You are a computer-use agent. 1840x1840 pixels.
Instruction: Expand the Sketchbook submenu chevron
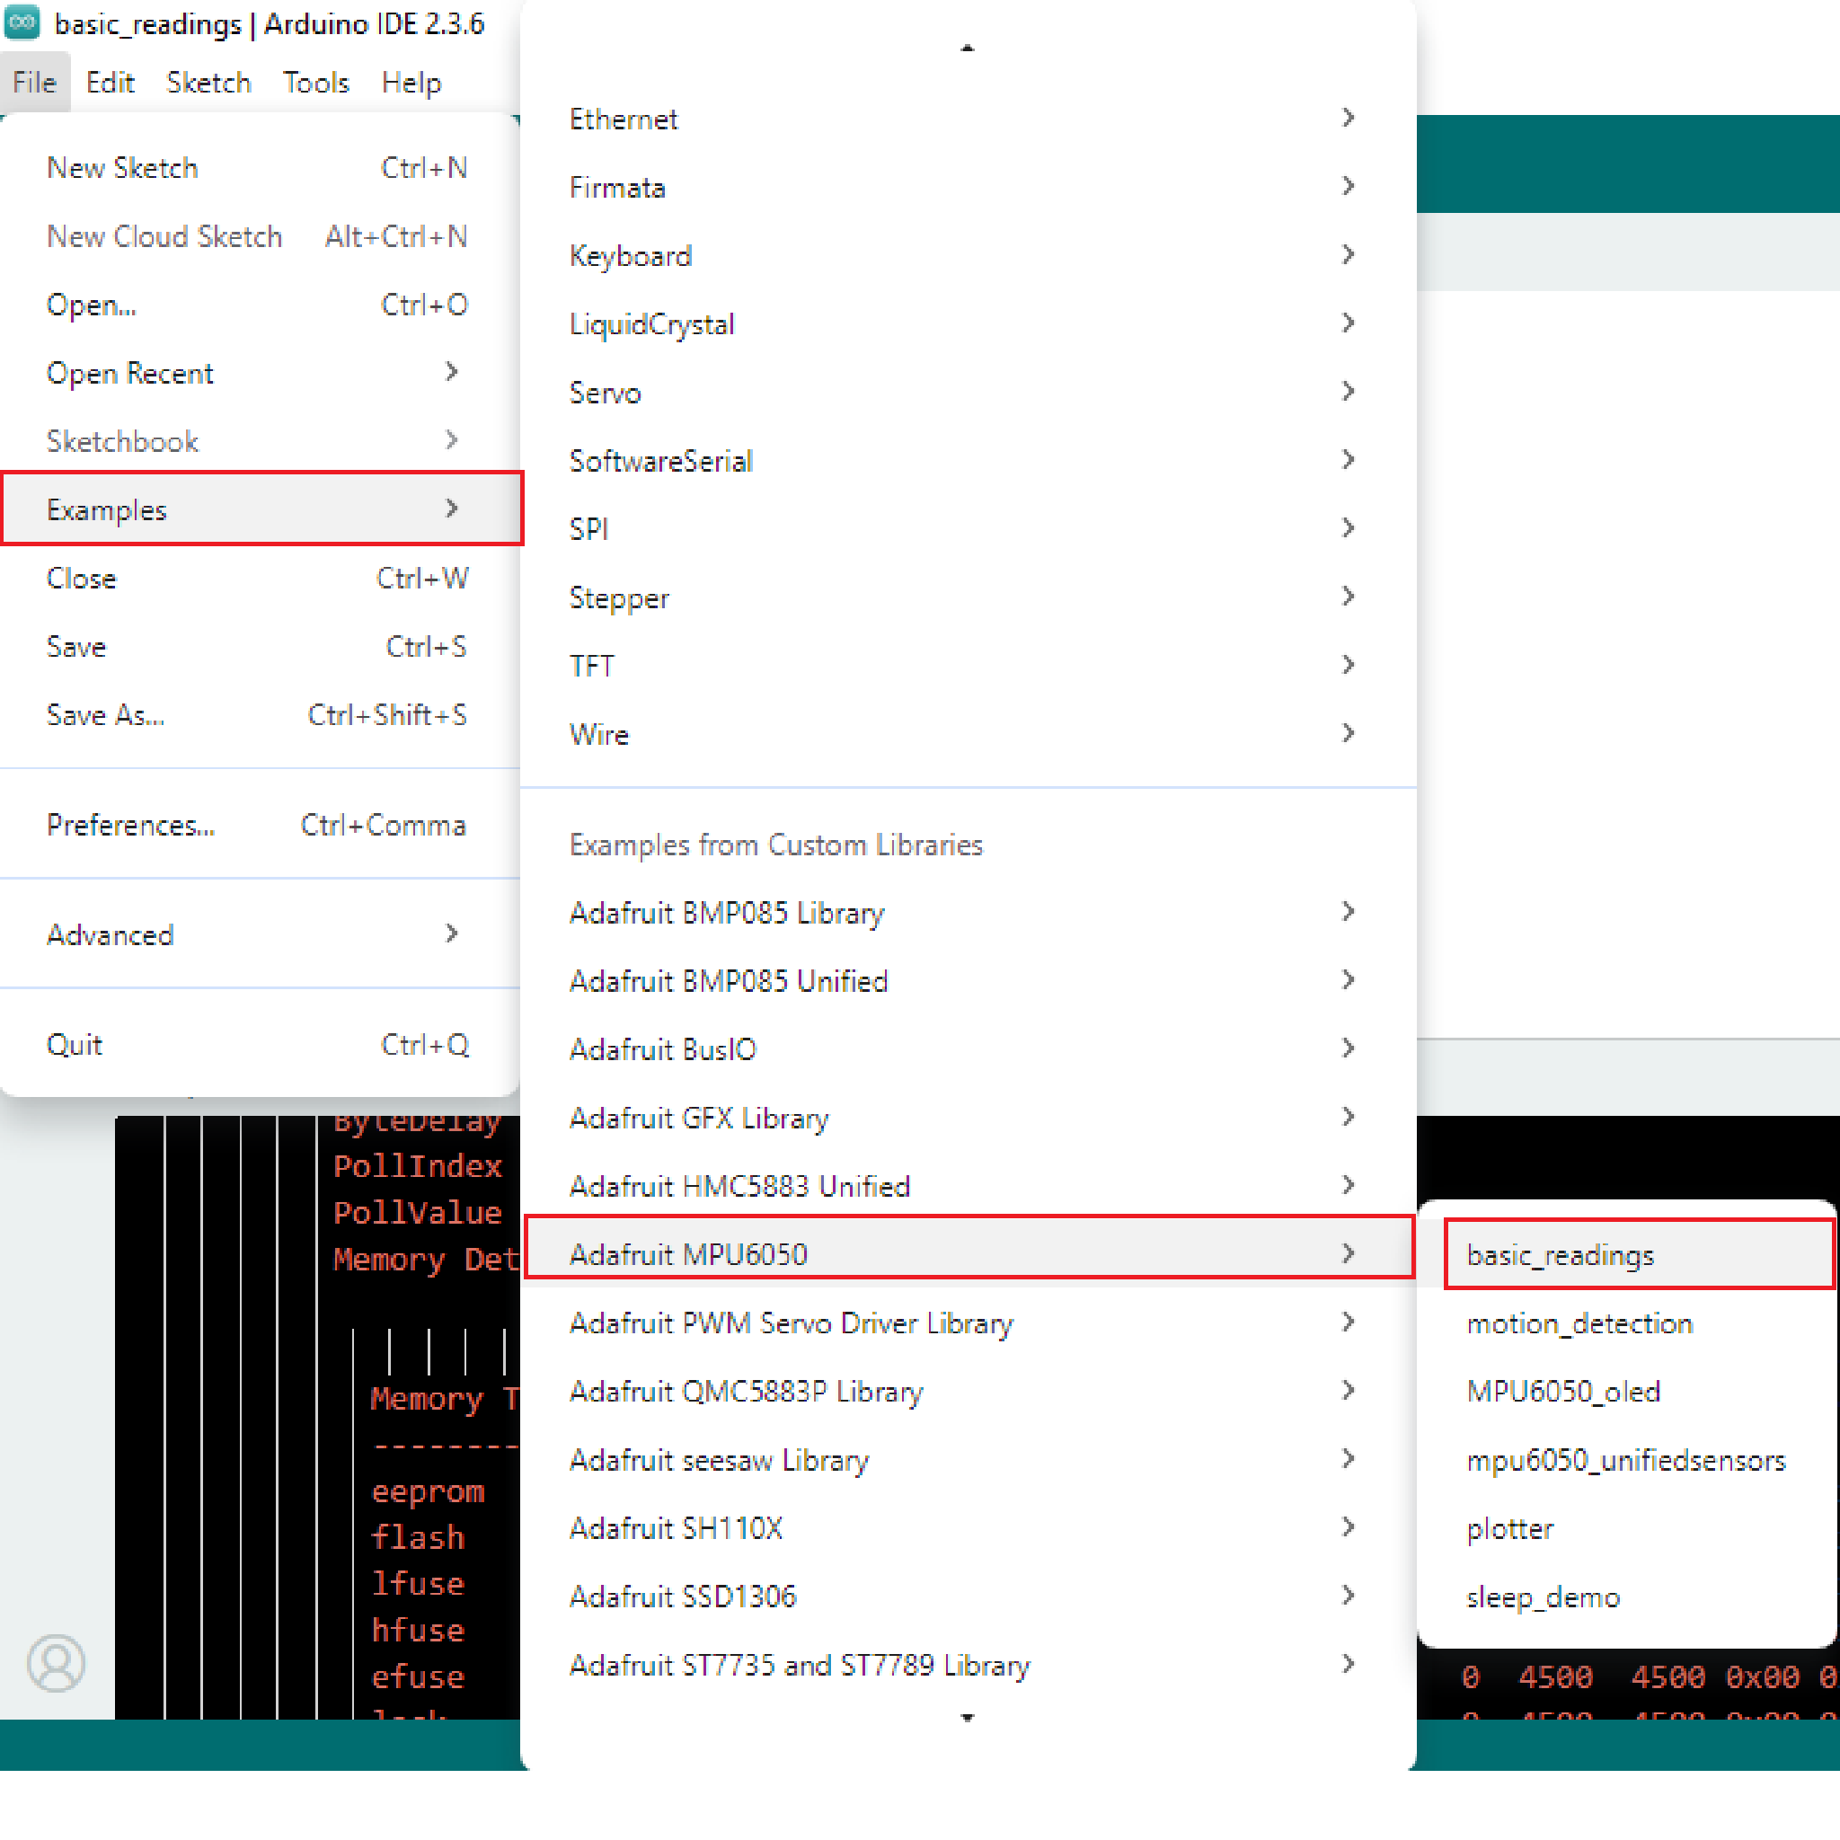click(x=451, y=441)
